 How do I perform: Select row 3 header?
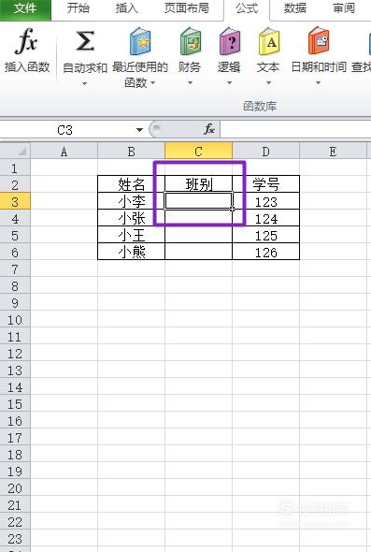(15, 202)
